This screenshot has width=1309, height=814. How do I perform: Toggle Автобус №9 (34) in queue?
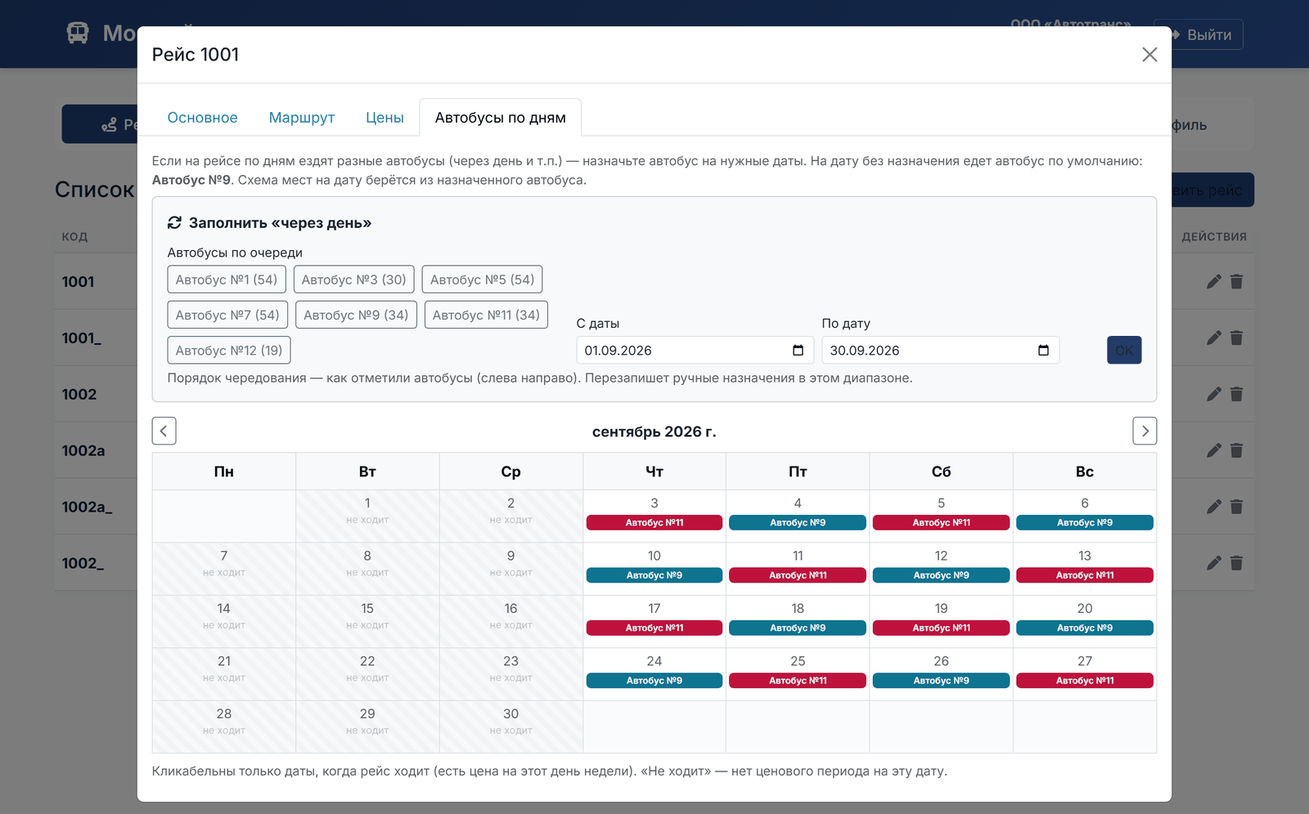pyautogui.click(x=356, y=315)
